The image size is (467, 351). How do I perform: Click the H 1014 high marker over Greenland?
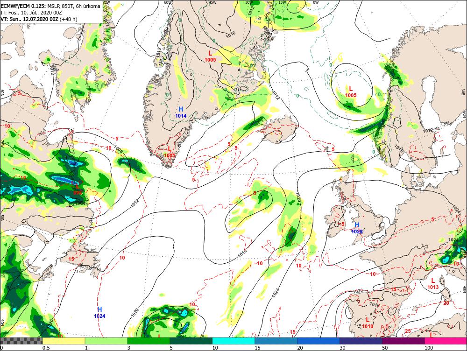click(x=181, y=112)
